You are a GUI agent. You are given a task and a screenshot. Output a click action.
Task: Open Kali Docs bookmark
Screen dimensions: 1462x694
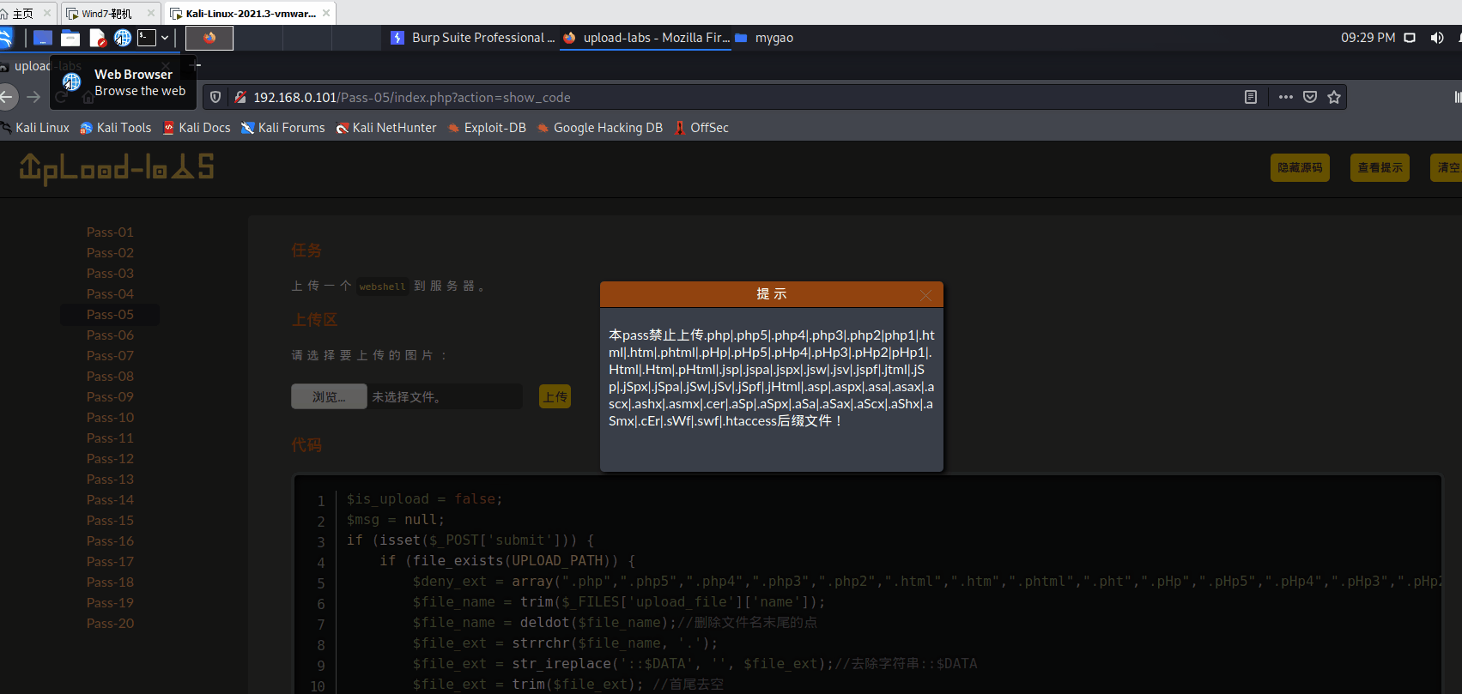coord(197,128)
